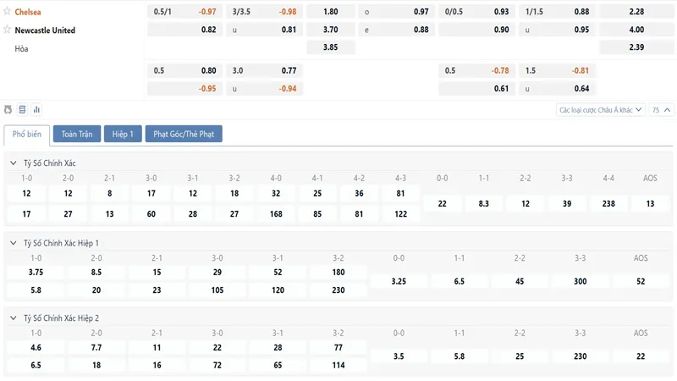The image size is (677, 381).
Task: Click the alarm clock icon
Action: [8, 109]
